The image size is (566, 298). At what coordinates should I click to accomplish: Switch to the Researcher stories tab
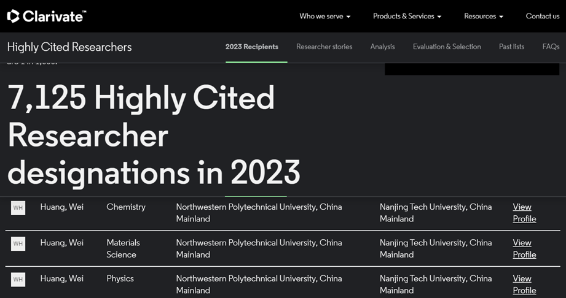[324, 47]
